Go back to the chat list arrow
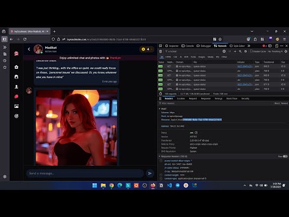The width and height of the screenshot is (289, 217). pyautogui.click(x=29, y=49)
